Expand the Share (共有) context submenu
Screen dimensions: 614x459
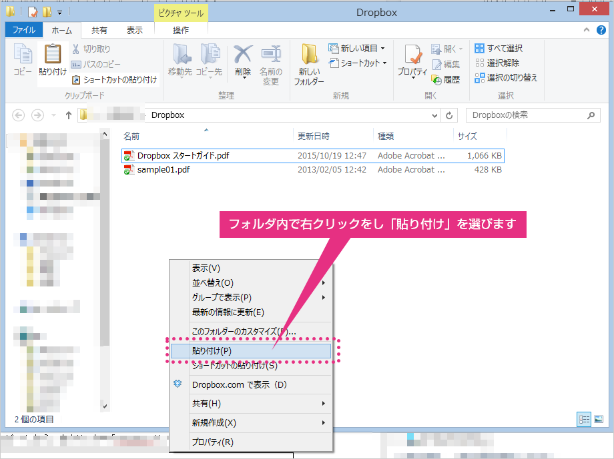point(324,404)
